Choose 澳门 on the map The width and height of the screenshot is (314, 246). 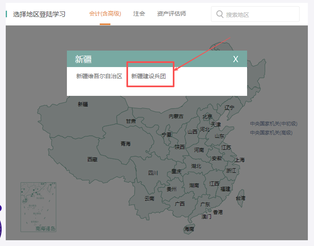pos(206,217)
